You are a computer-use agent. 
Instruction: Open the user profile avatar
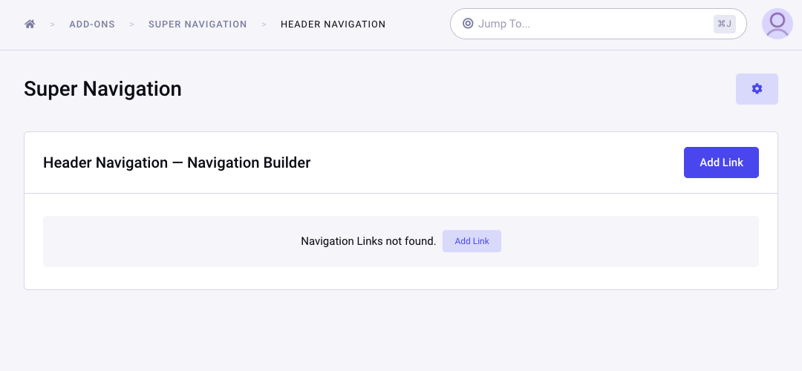coord(777,24)
